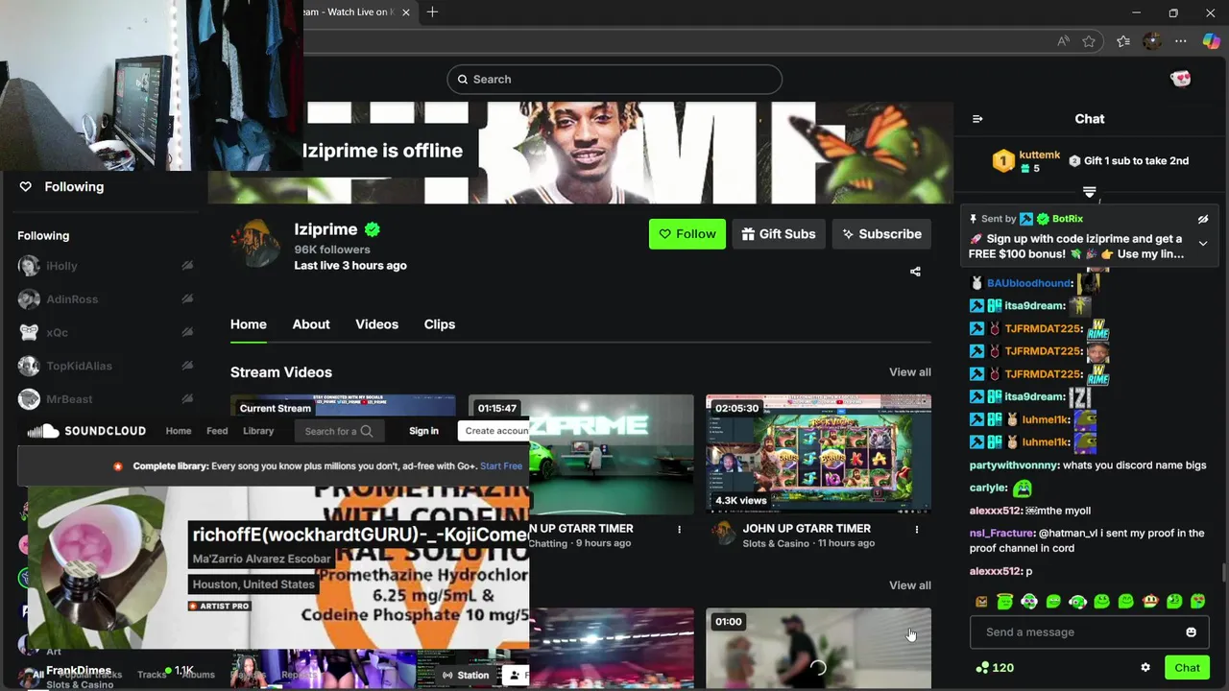
Task: Open the profile avatar in top right
Action: tap(1181, 79)
